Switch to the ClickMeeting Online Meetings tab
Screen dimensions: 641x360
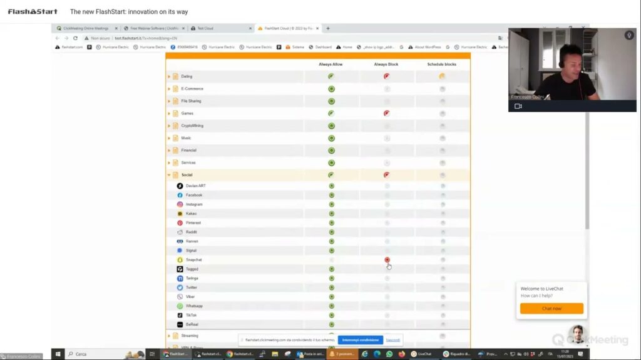[x=85, y=28]
